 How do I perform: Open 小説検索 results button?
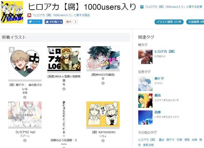(x=195, y=22)
